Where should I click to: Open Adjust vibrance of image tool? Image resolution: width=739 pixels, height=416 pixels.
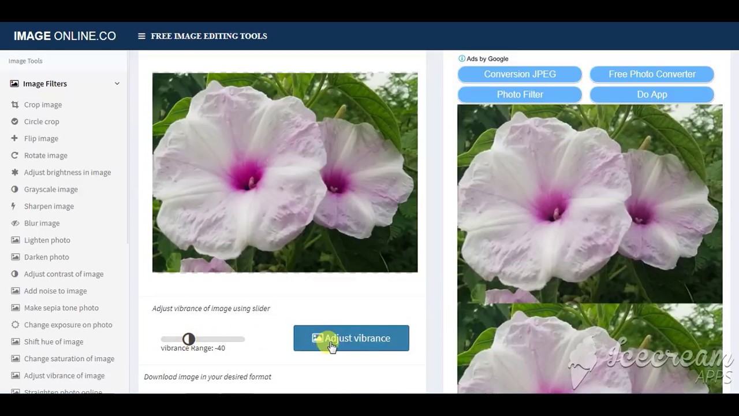pos(64,376)
